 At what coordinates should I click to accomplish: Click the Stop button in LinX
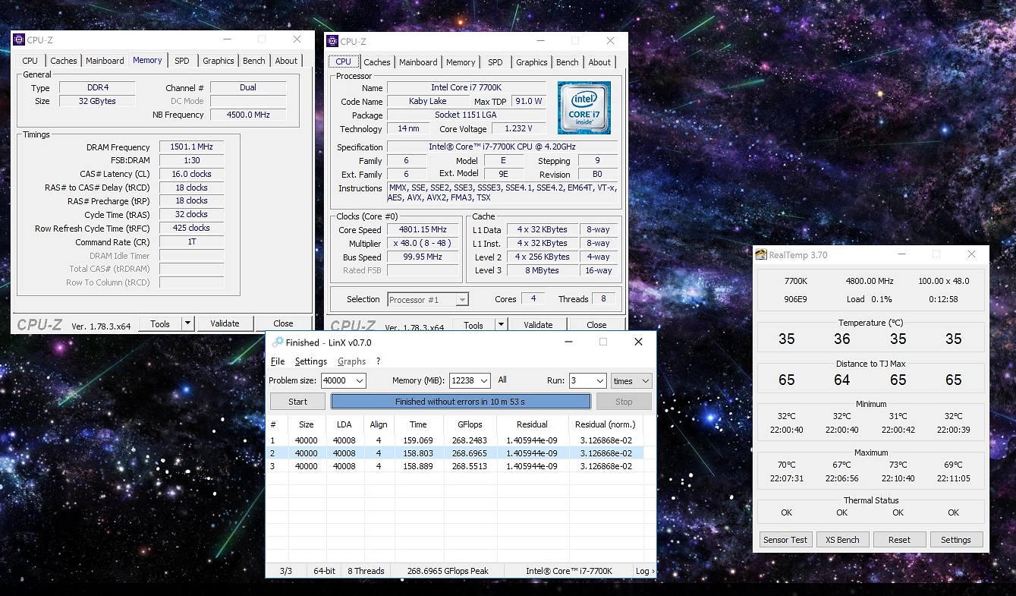click(624, 402)
